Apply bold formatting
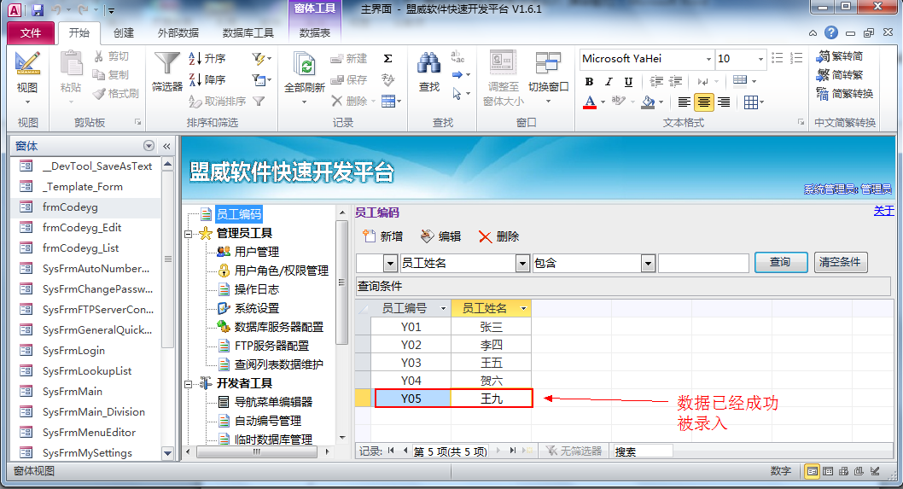The image size is (903, 489). pyautogui.click(x=589, y=82)
